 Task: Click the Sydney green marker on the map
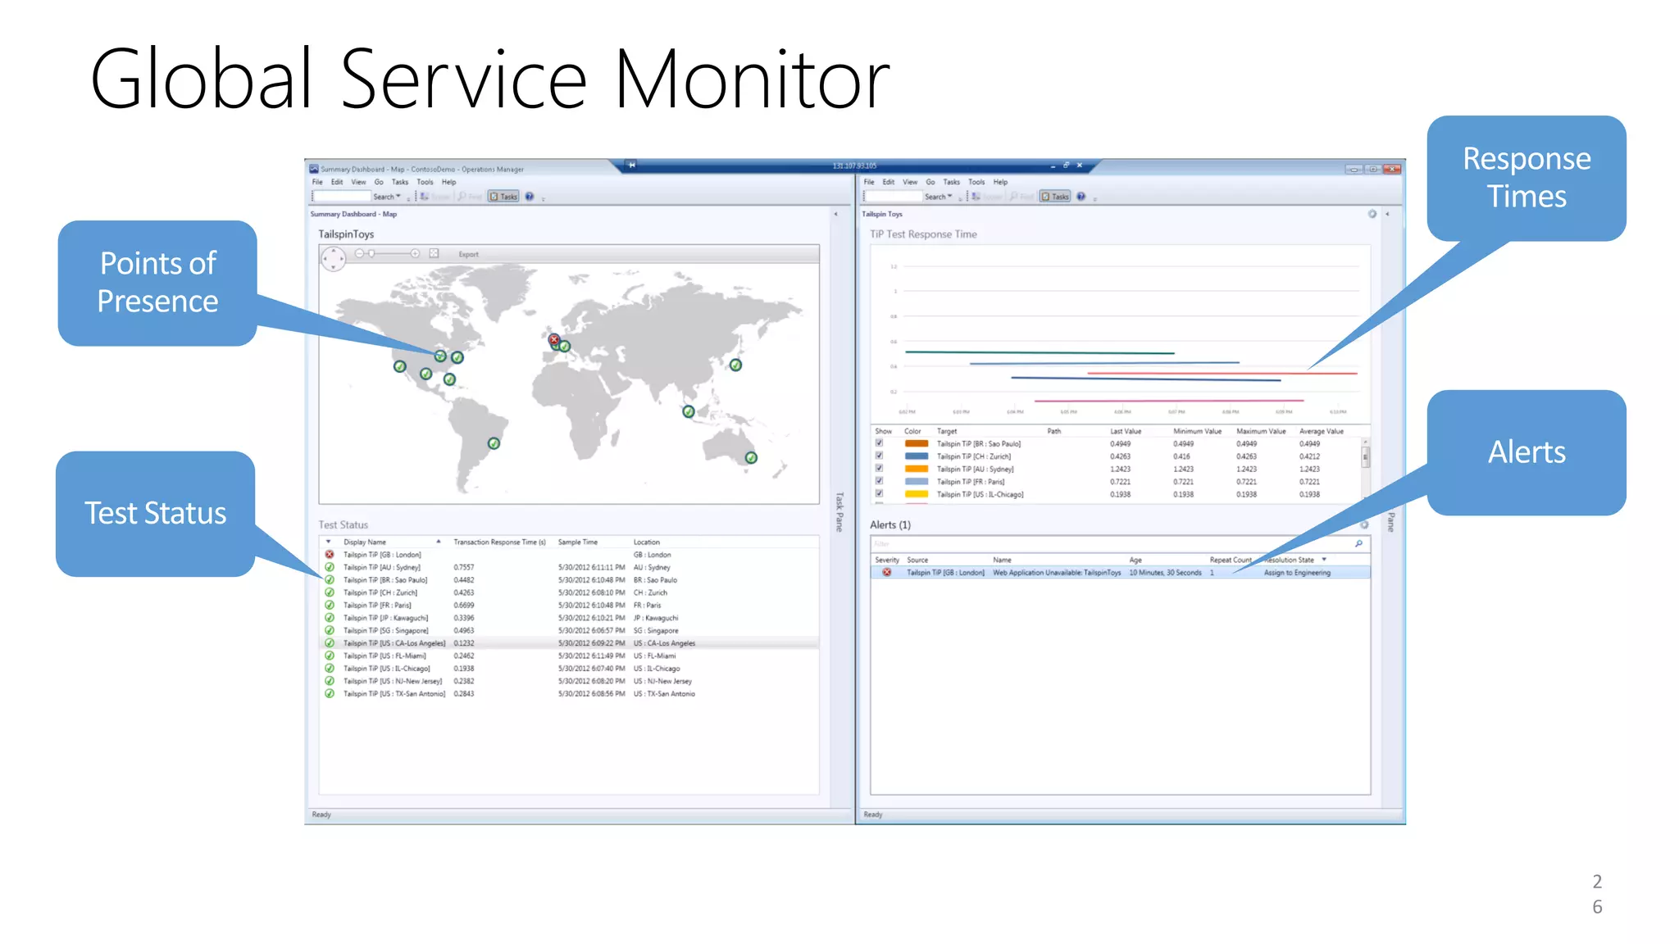pos(751,457)
